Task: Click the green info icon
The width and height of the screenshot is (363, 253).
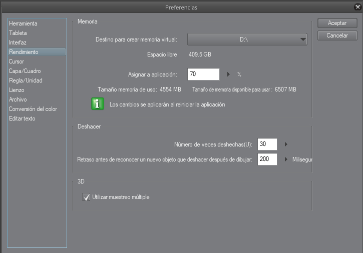Action: [x=97, y=104]
